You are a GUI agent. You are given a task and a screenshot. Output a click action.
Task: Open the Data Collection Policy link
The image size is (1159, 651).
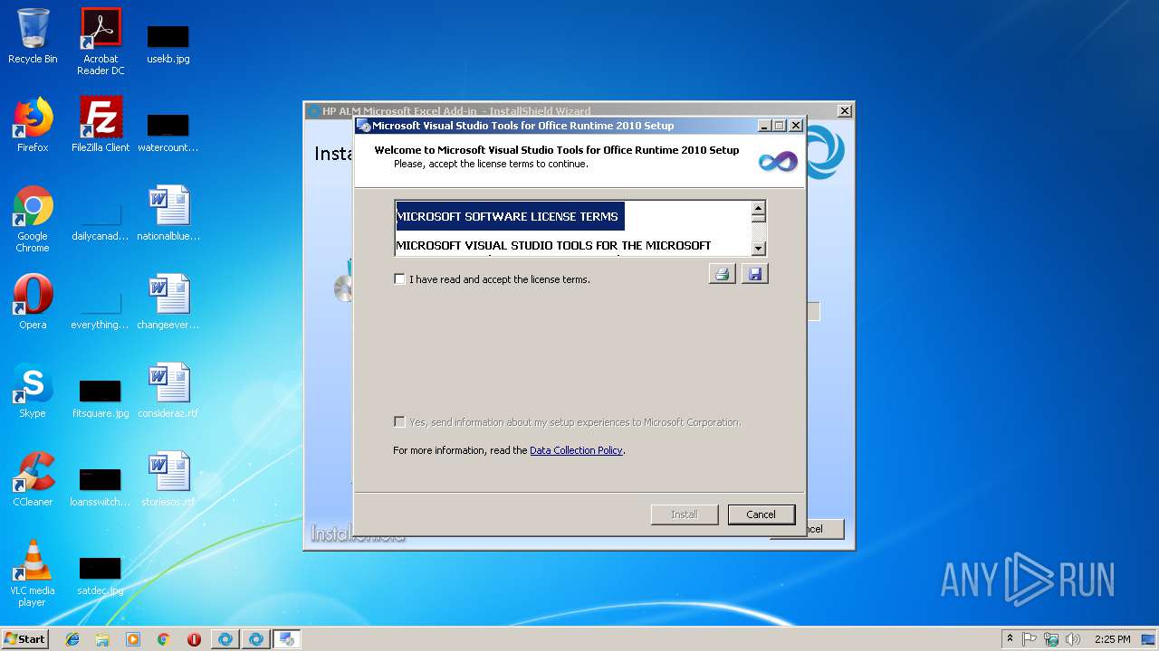[x=576, y=450]
